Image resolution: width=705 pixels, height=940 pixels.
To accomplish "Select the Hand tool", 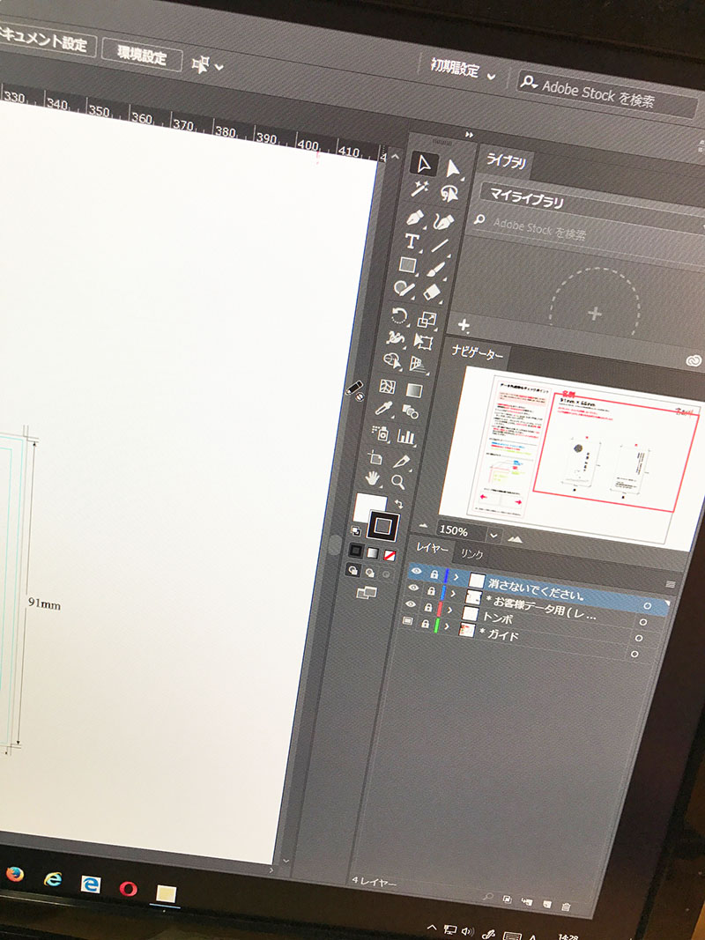I will tap(375, 477).
